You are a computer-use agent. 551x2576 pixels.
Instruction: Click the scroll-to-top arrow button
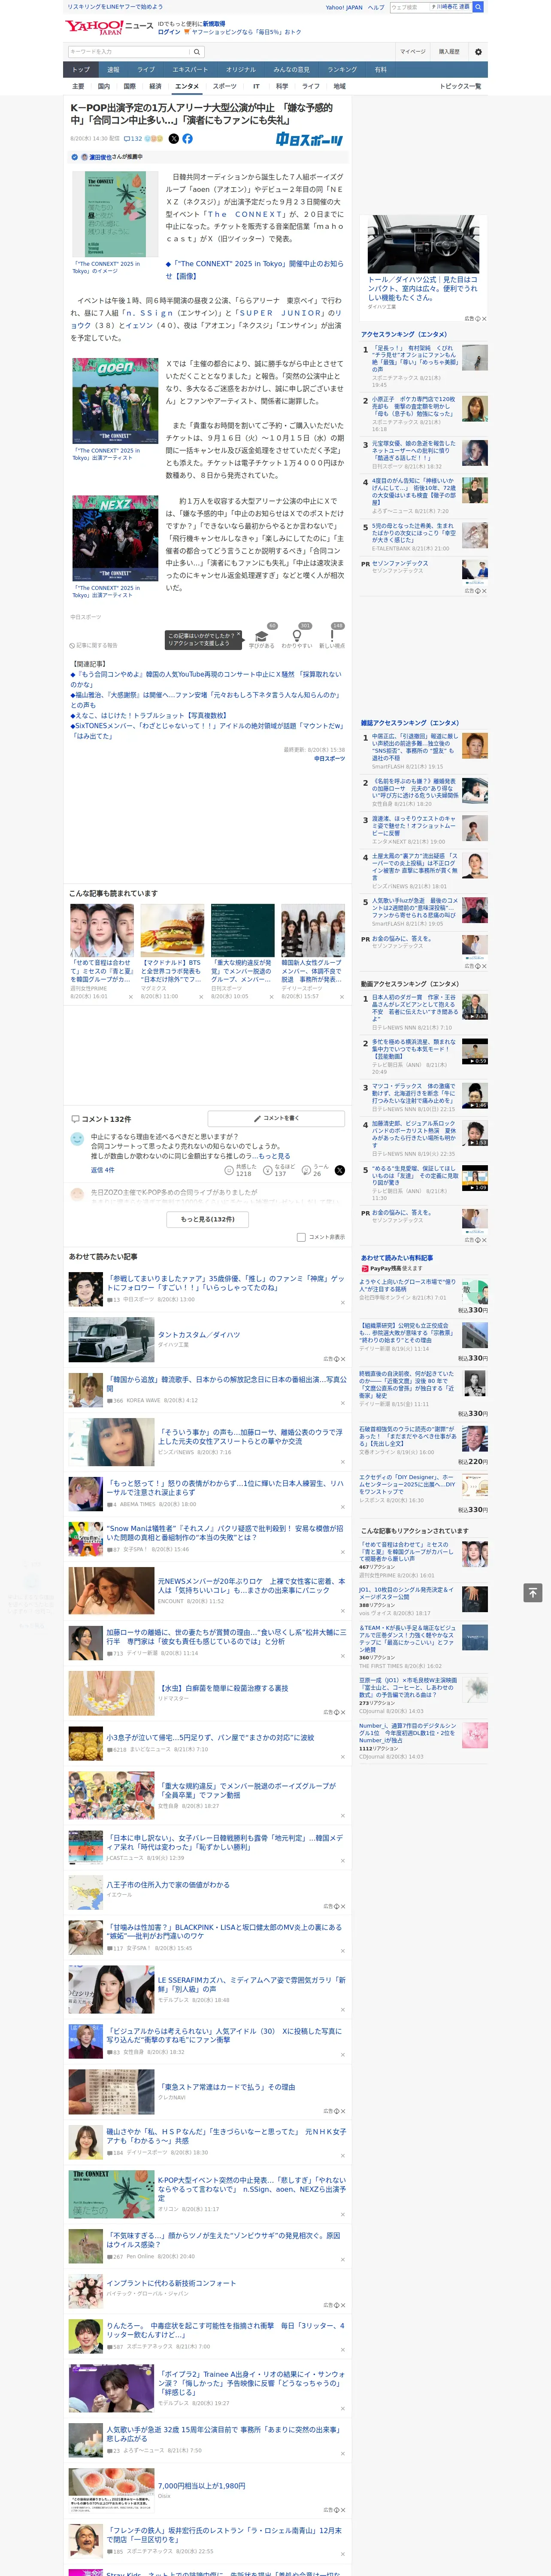pos(533,1592)
